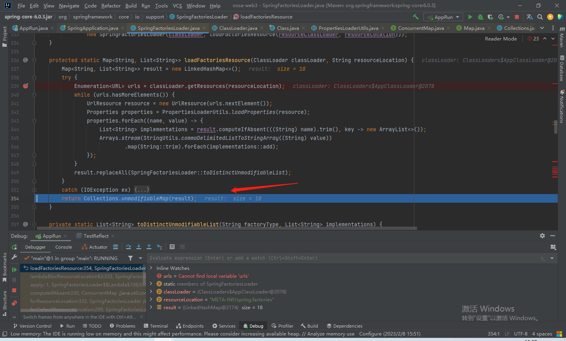Click the Step Over debug icon
The height and width of the screenshot is (341, 566).
(x=129, y=247)
